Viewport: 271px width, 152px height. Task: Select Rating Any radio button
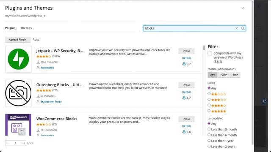[209, 88]
